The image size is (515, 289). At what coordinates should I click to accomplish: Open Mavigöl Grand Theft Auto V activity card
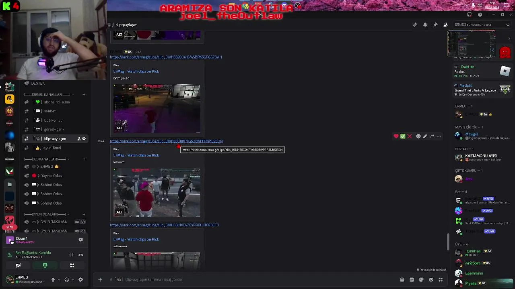pyautogui.click(x=482, y=90)
